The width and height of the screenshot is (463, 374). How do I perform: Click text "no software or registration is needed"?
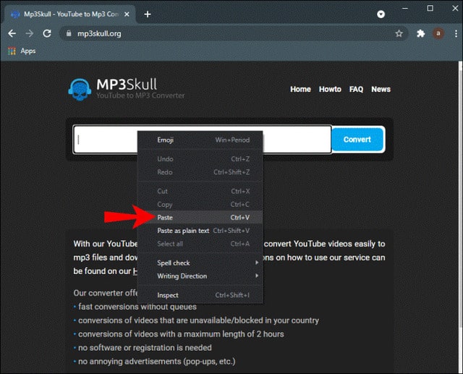click(x=145, y=348)
